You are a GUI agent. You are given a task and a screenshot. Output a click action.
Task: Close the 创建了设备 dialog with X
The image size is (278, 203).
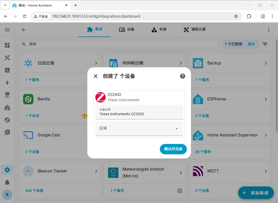point(96,76)
